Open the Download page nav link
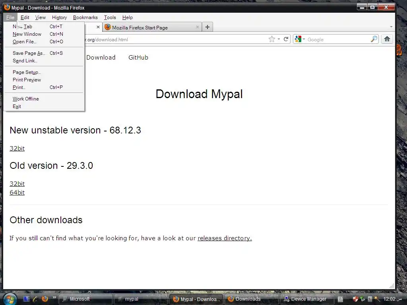The image size is (407, 305). pyautogui.click(x=101, y=58)
